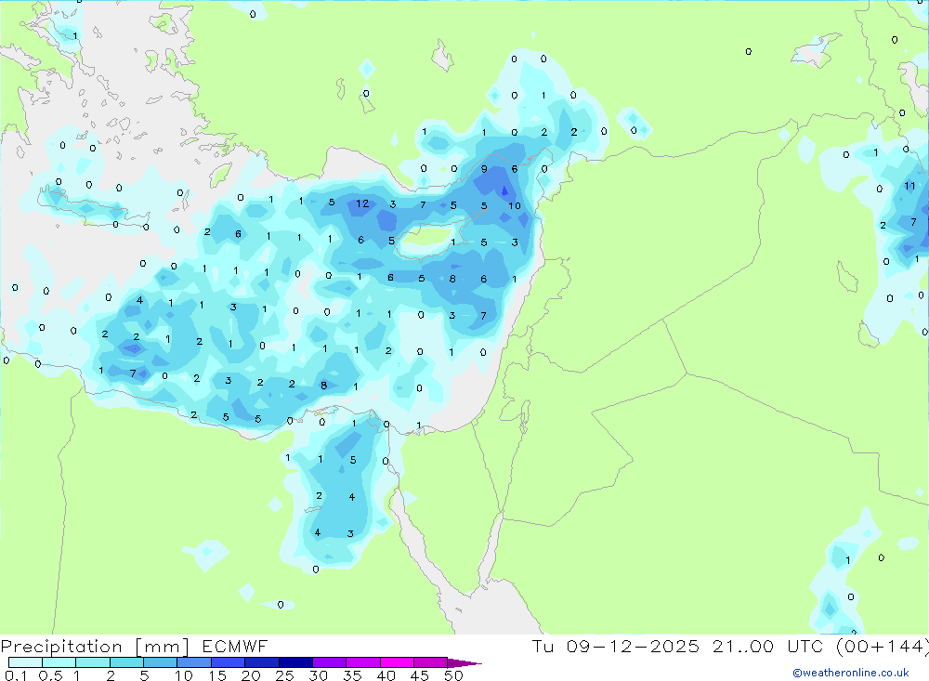The width and height of the screenshot is (929, 681).
Task: Select the 20–25 mm dark blue swatch
Action: tap(262, 662)
